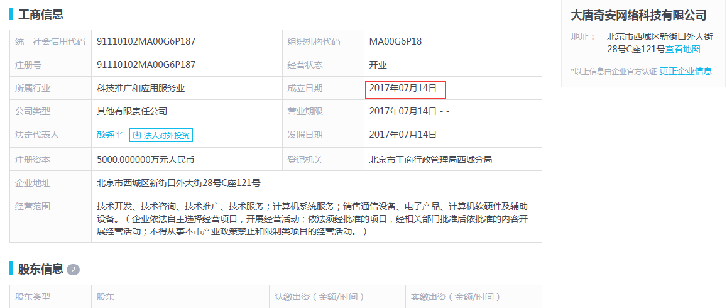This screenshot has height=308, width=727.
Task: Open legal representative 颜尧平 link
Action: pyautogui.click(x=111, y=135)
